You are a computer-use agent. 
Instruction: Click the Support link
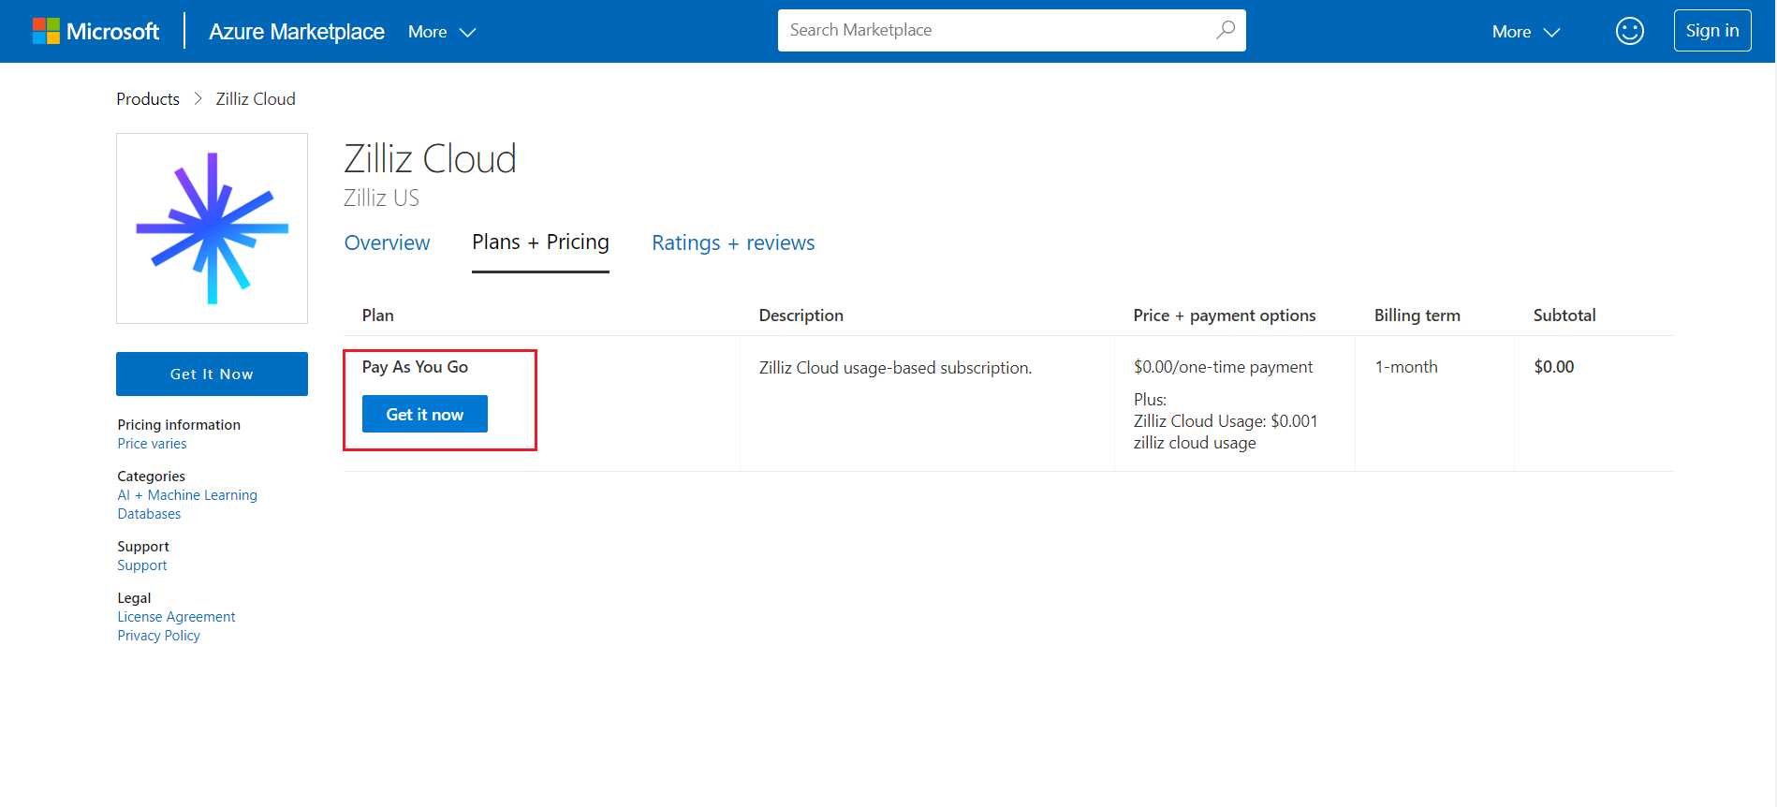click(x=142, y=565)
